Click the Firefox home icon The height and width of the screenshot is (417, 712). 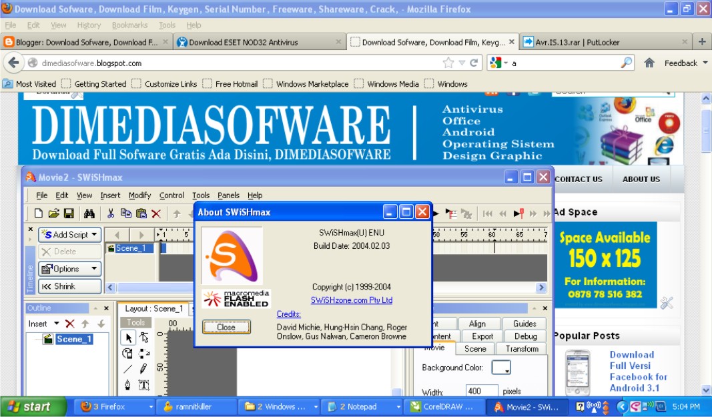click(649, 63)
